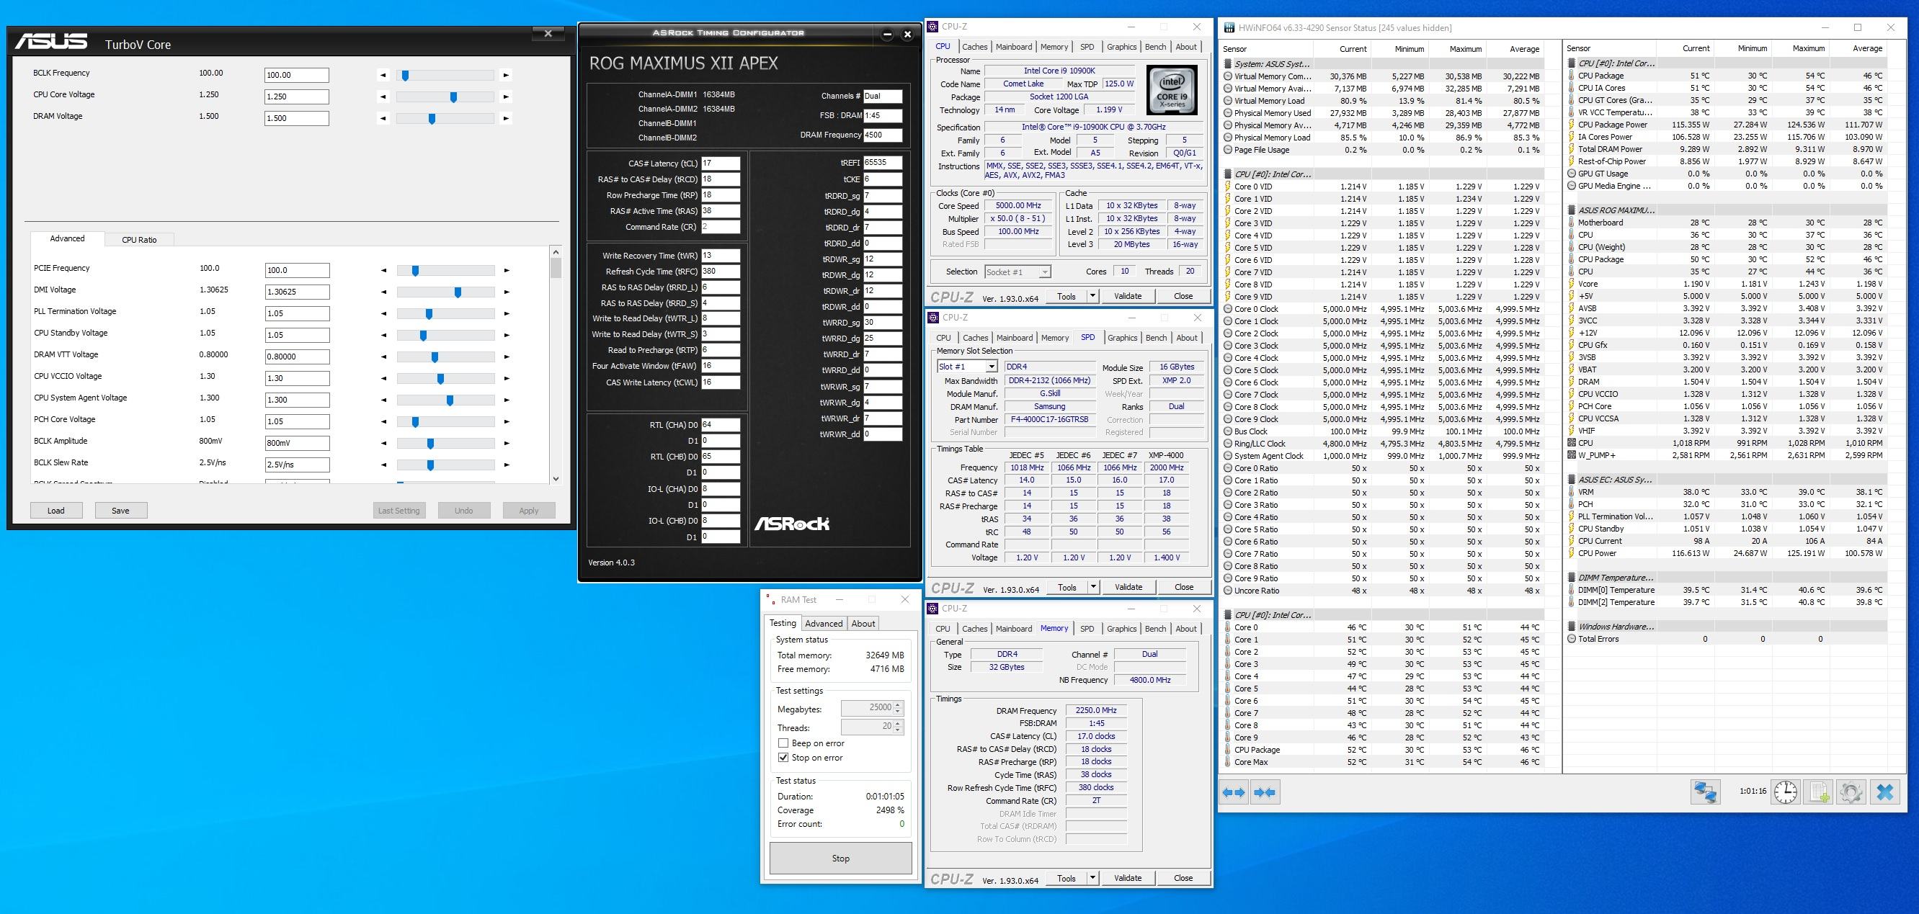The image size is (1919, 914).
Task: Click Tools button in CPU-Z SPD window
Action: [1067, 587]
